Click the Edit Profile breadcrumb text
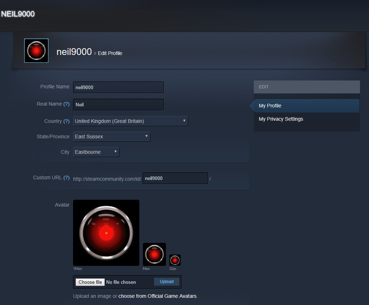Viewport: 369px width, 305px height. (x=110, y=53)
